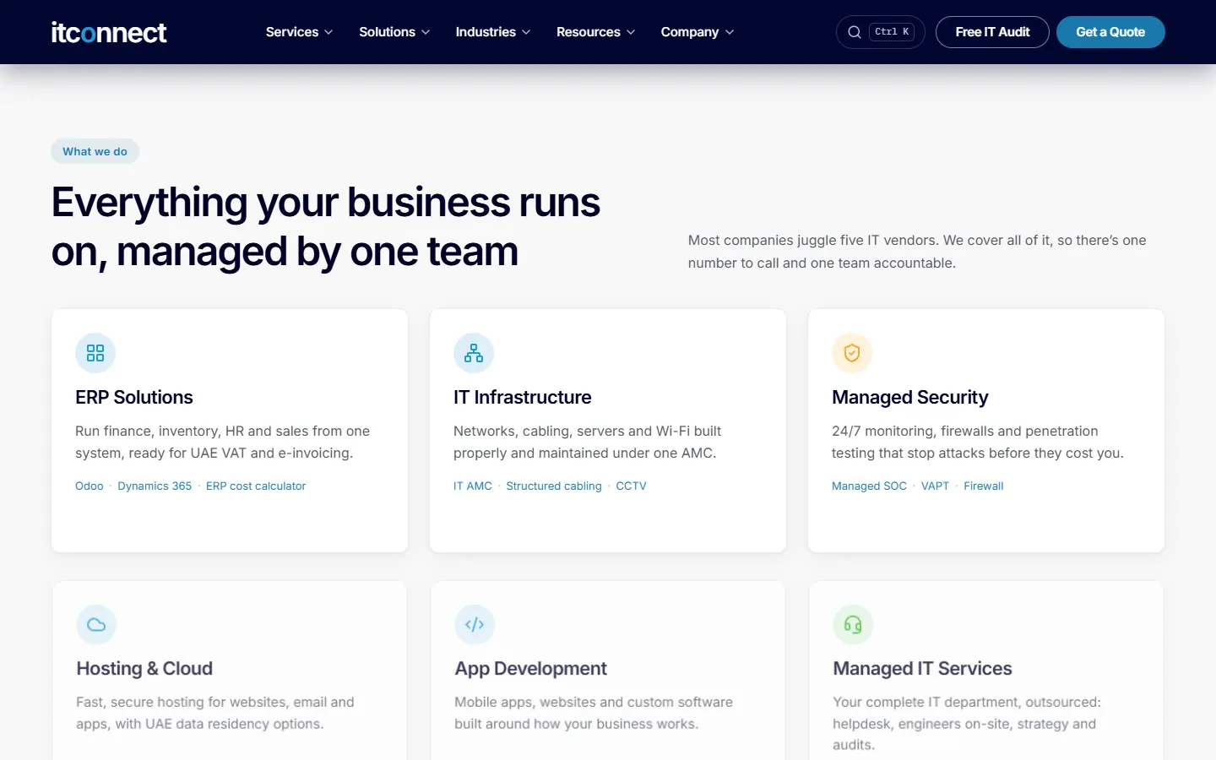Image resolution: width=1216 pixels, height=760 pixels.
Task: Click the IT Infrastructure network icon
Action: click(x=474, y=353)
